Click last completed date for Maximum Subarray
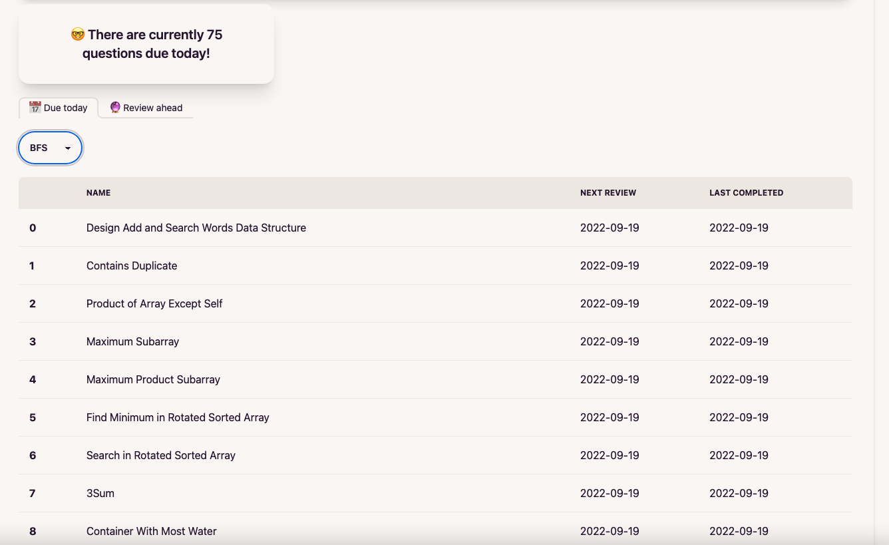 [x=739, y=341]
